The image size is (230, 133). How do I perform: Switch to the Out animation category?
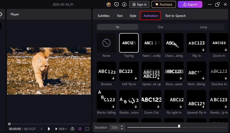click(160, 27)
